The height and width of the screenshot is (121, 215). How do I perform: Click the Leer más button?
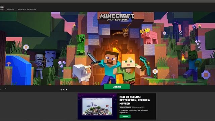point(125,116)
